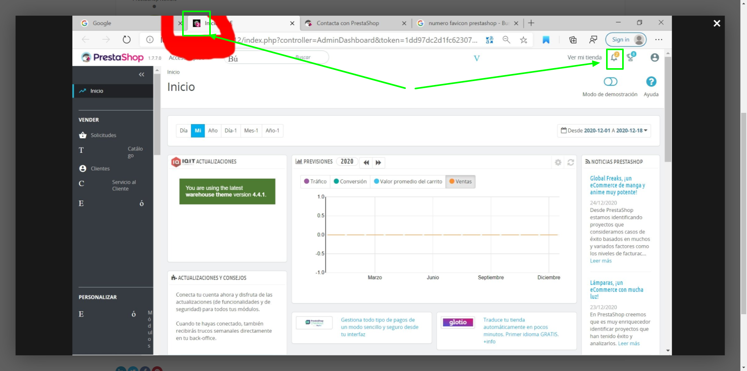Collapse sidebar with double chevron icon
Image resolution: width=747 pixels, height=371 pixels.
(141, 74)
